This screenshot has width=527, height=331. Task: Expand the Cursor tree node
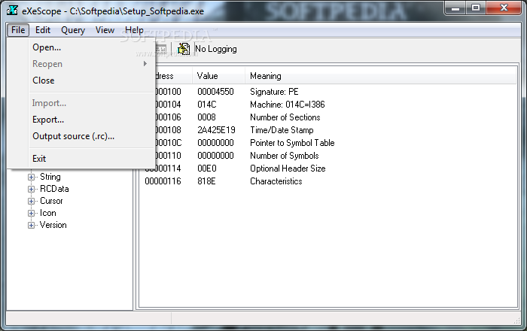[x=31, y=201]
